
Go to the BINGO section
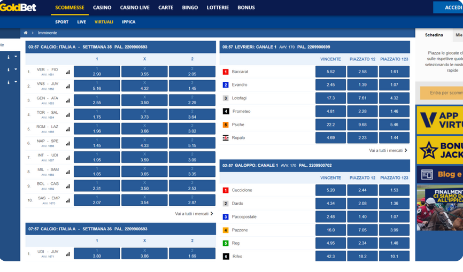tap(190, 7)
